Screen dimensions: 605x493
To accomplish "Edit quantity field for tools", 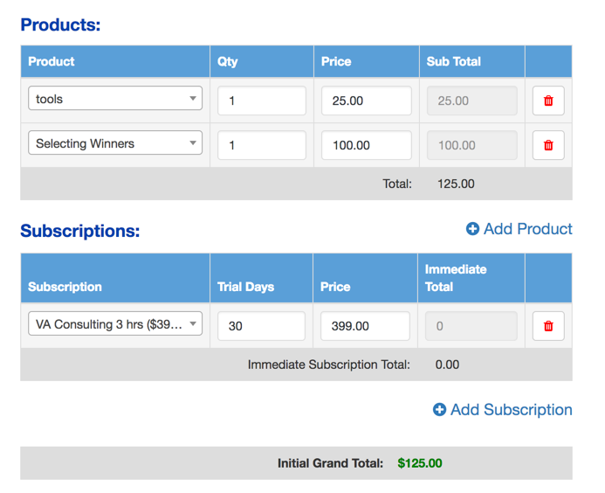I will pyautogui.click(x=261, y=101).
